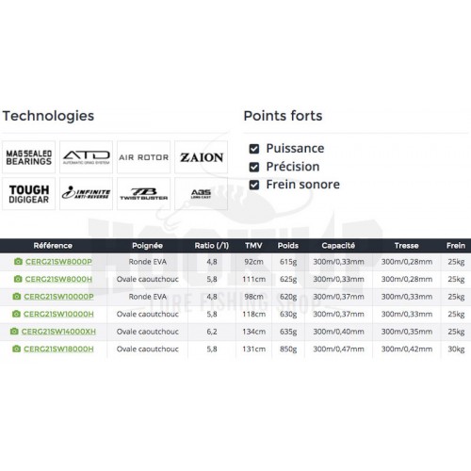Click the Ratio column header
471x471 pixels.
(212, 246)
